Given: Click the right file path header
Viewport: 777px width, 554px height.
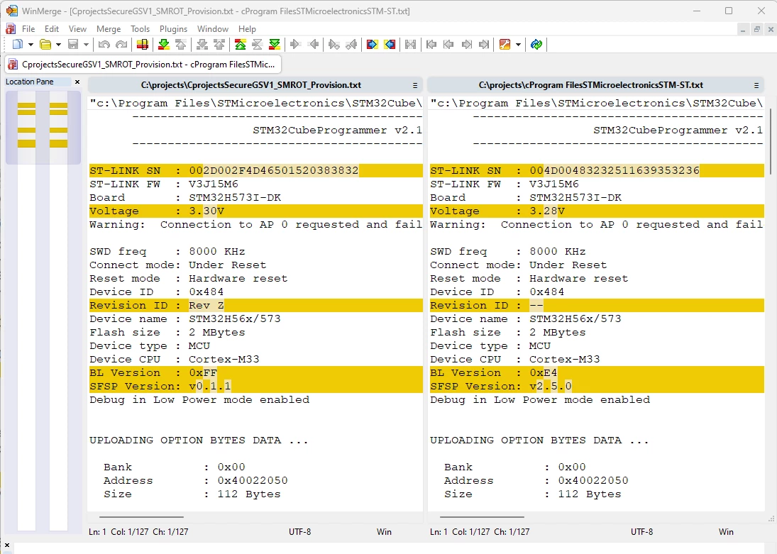Looking at the screenshot, I should pyautogui.click(x=590, y=85).
